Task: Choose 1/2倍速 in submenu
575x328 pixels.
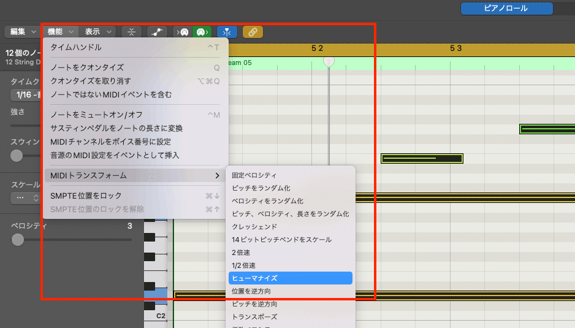Action: [291, 265]
